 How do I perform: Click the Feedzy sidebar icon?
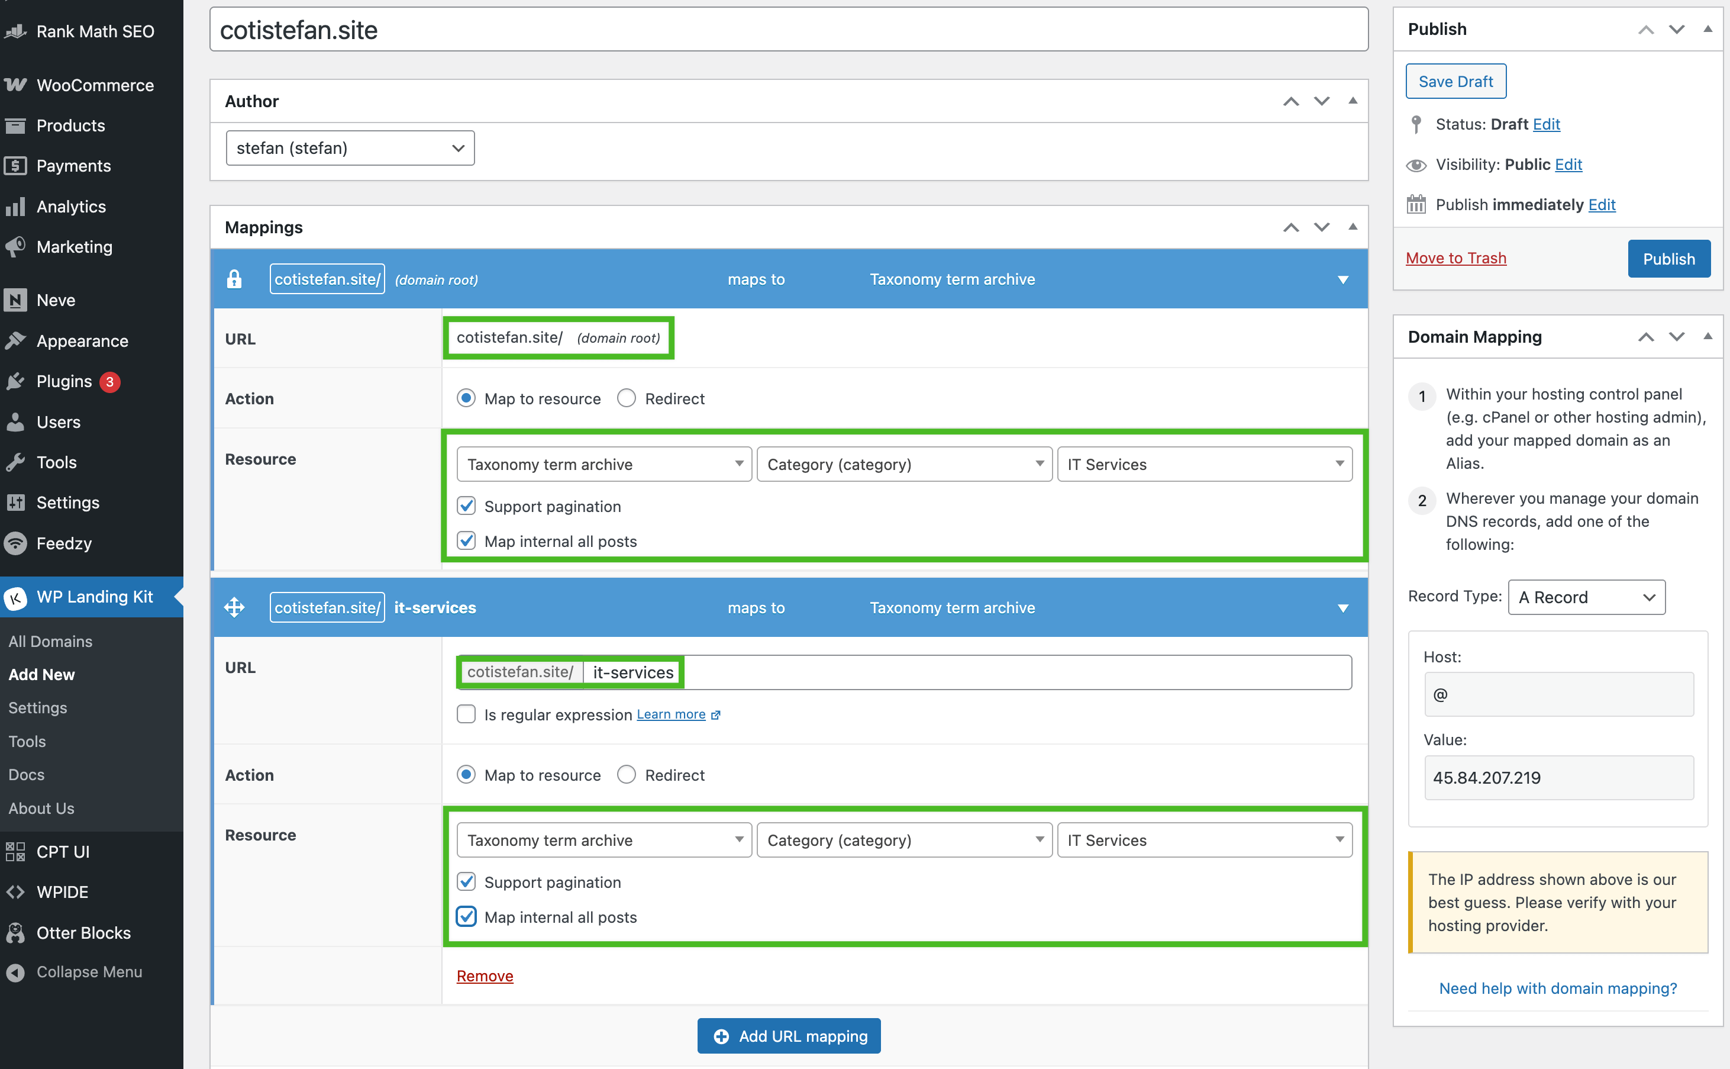tap(15, 543)
